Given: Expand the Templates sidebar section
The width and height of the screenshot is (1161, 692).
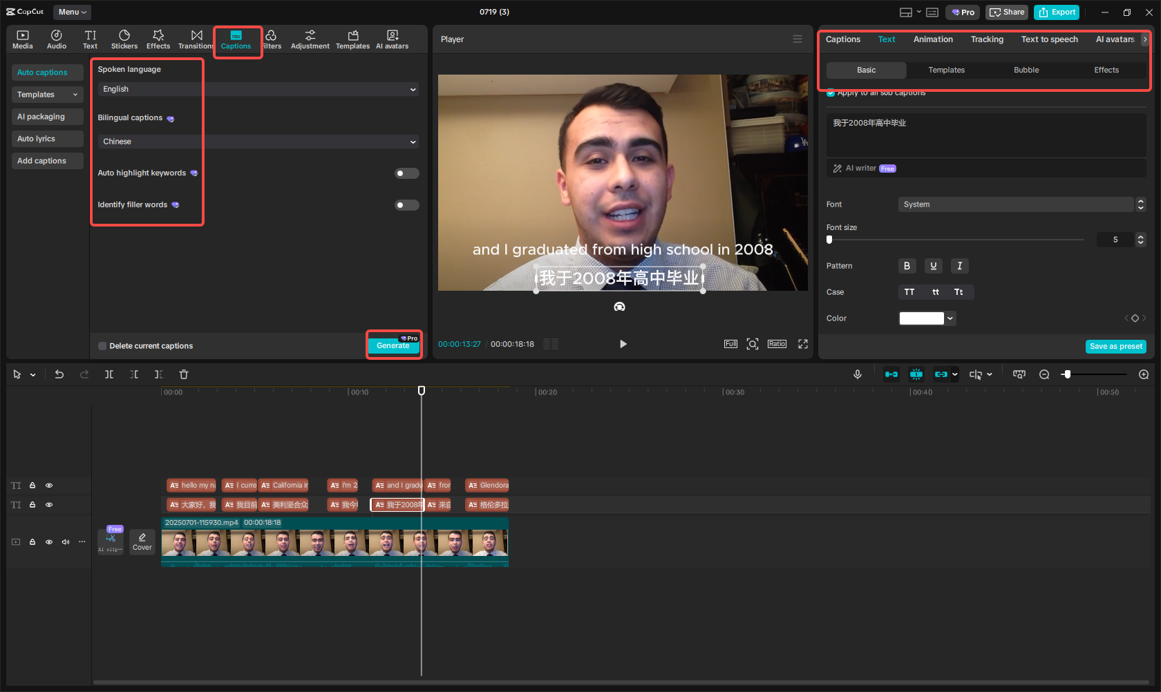Looking at the screenshot, I should click(x=48, y=95).
